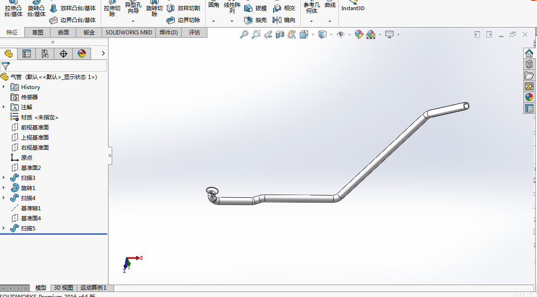Open View Orientation dropdown arrow

click(313, 34)
